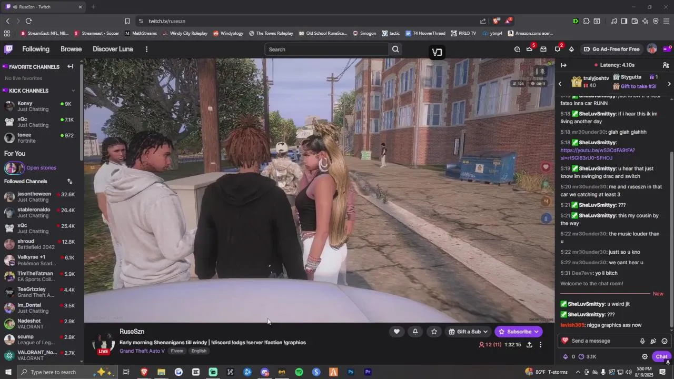Open the channel points balance 3.1K
The width and height of the screenshot is (674, 379).
point(587,356)
